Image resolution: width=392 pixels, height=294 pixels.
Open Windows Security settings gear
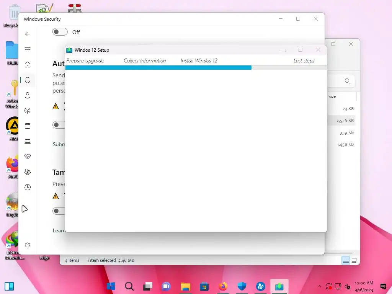coord(28,245)
